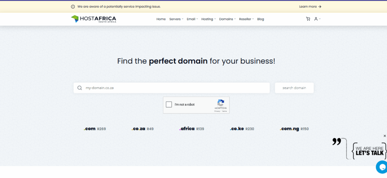This screenshot has height=178, width=387.
Task: Click the info icon in the notice banner
Action: click(73, 7)
